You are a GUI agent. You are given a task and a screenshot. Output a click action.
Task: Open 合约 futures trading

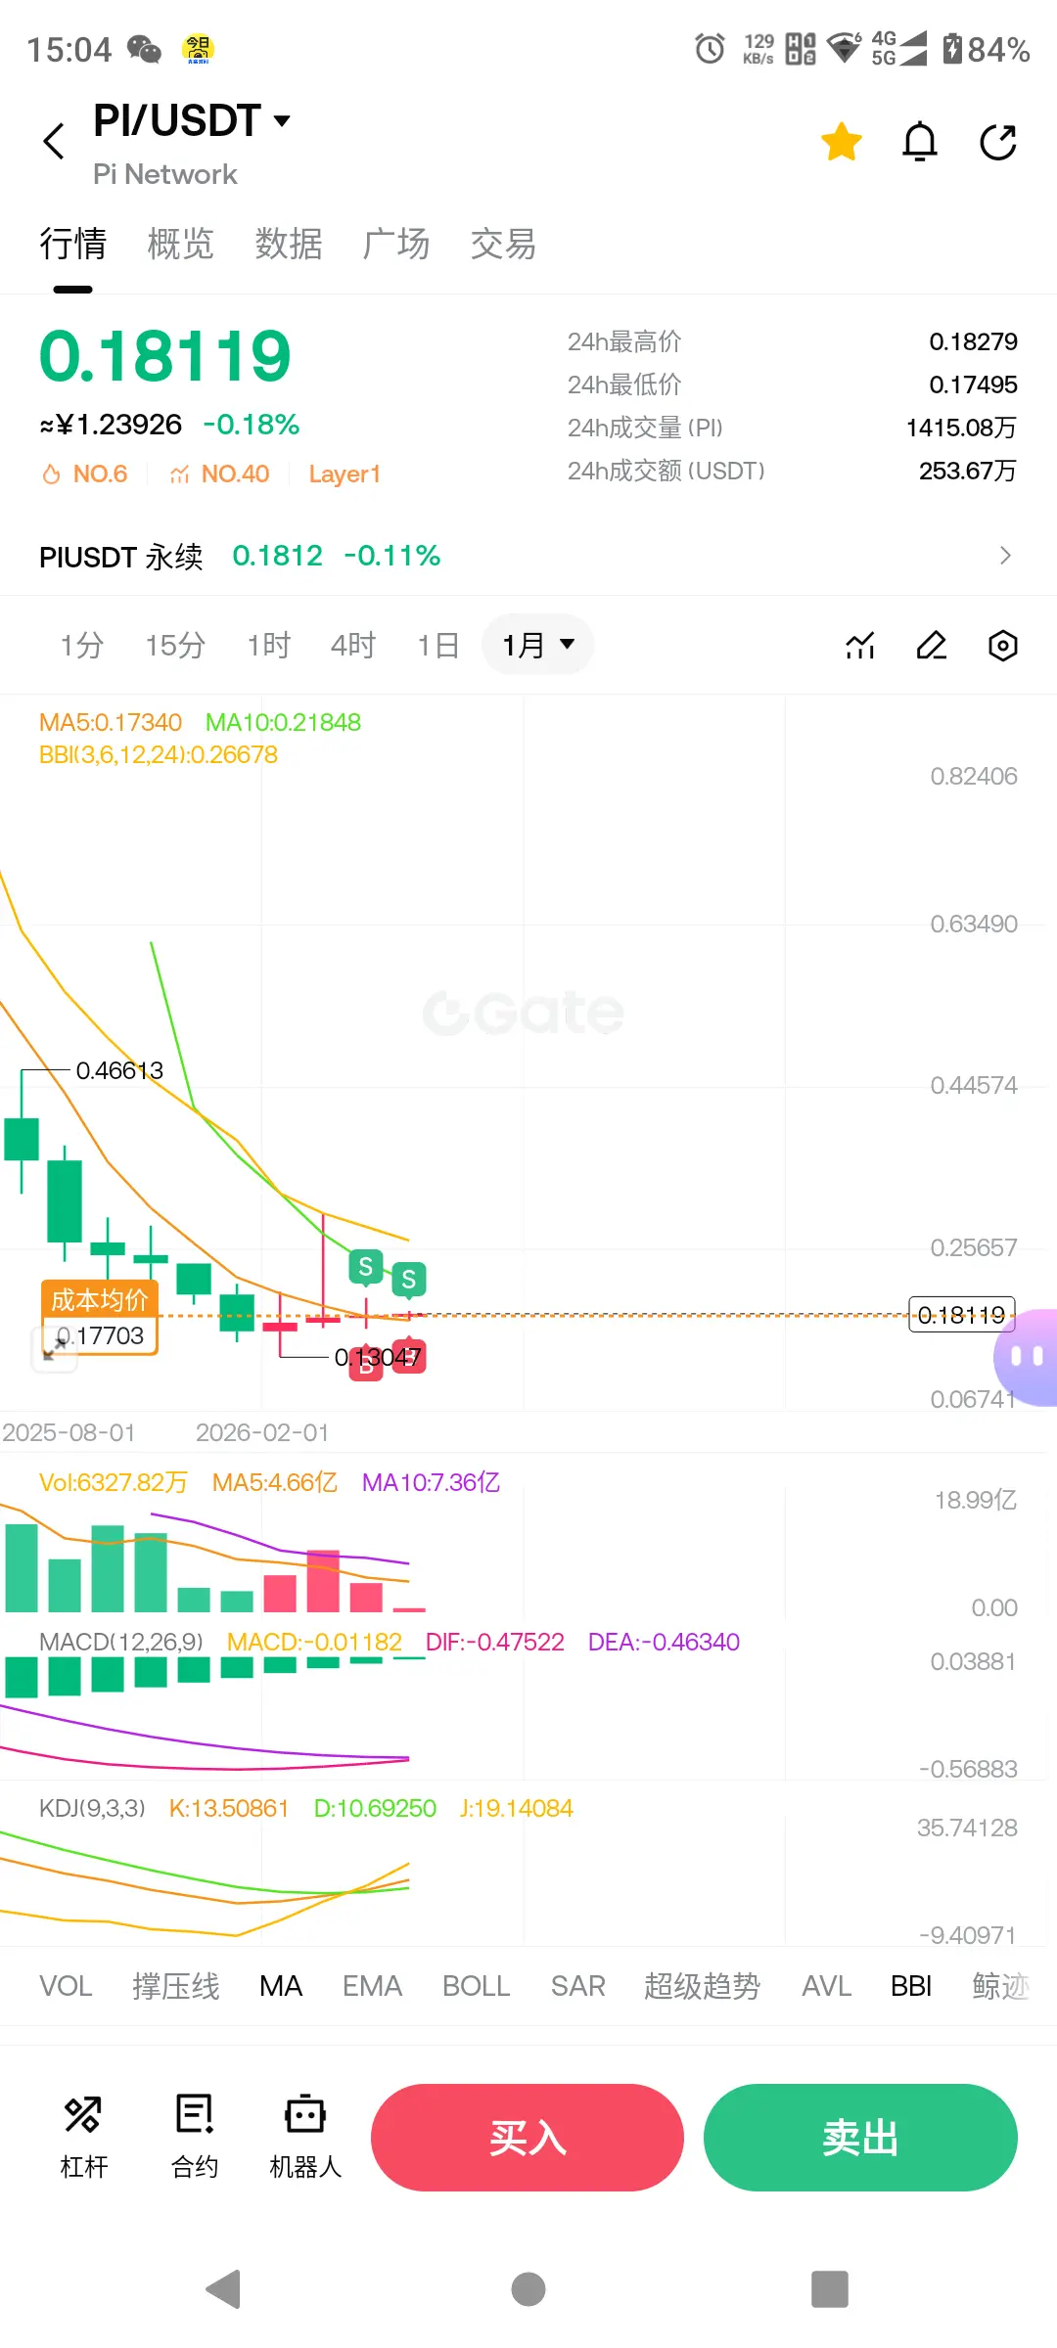(x=195, y=2137)
